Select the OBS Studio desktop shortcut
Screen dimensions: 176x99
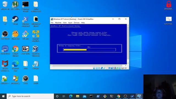coord(5,35)
